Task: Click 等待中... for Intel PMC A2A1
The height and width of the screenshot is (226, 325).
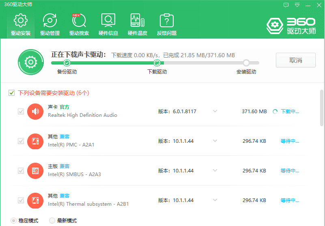Action: click(290, 141)
